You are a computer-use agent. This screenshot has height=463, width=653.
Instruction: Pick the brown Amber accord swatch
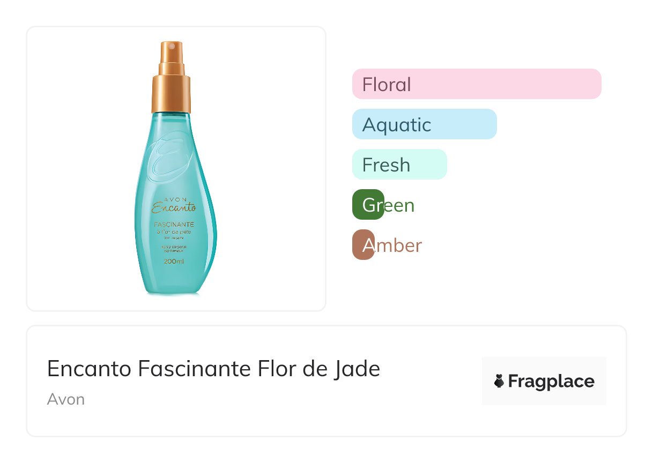[363, 245]
